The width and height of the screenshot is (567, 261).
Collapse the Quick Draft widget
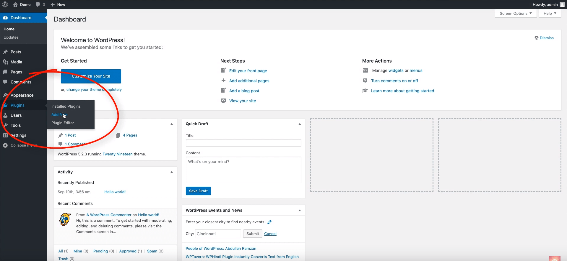(x=300, y=124)
